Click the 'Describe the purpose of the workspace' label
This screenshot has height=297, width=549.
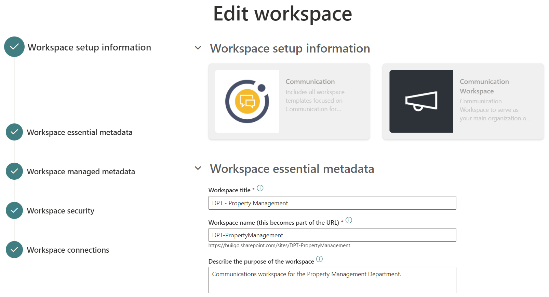261,262
